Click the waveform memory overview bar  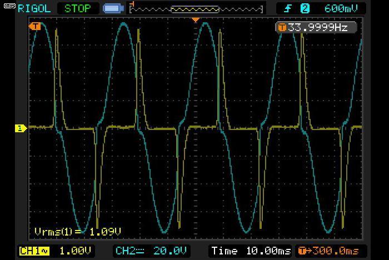[196, 9]
